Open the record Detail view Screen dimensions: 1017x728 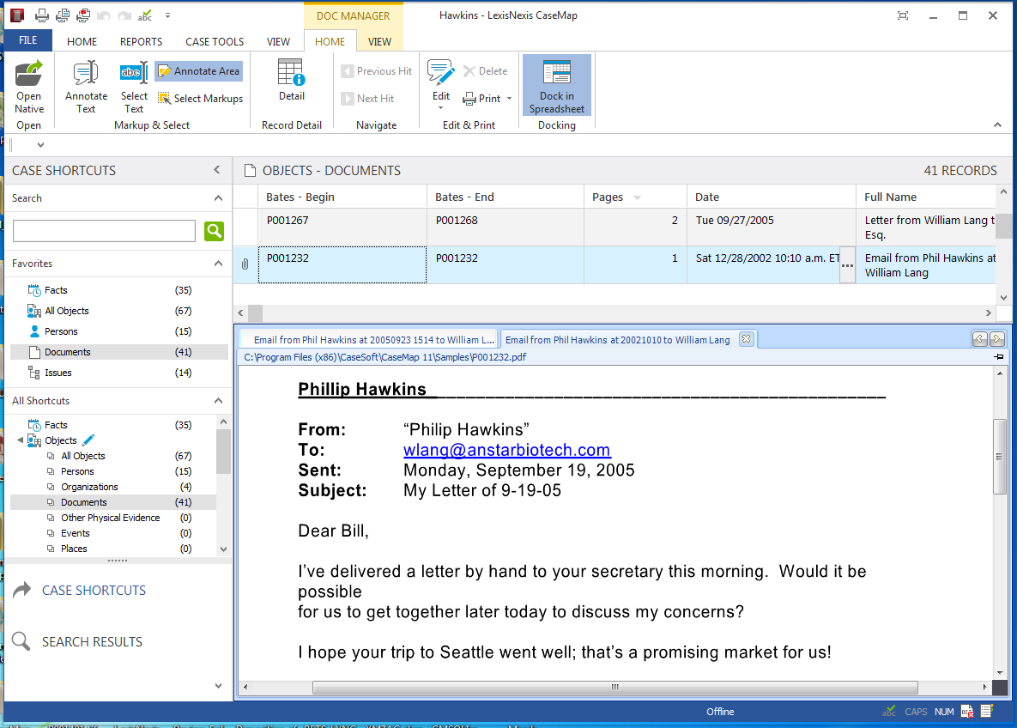click(291, 81)
